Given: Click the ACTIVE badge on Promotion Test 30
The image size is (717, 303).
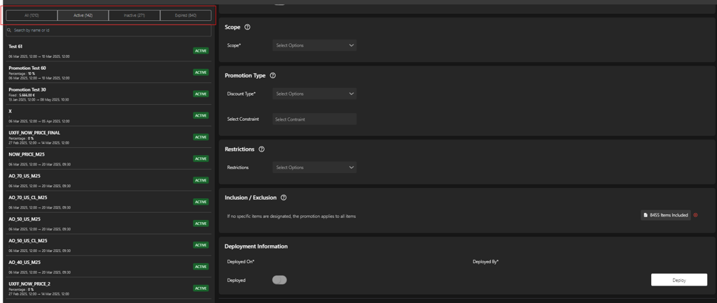Looking at the screenshot, I should tap(201, 94).
